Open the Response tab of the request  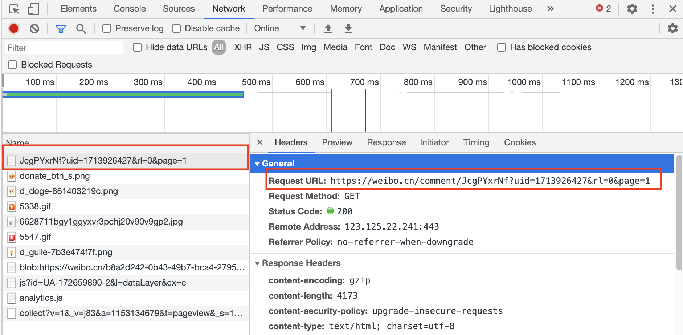point(386,142)
